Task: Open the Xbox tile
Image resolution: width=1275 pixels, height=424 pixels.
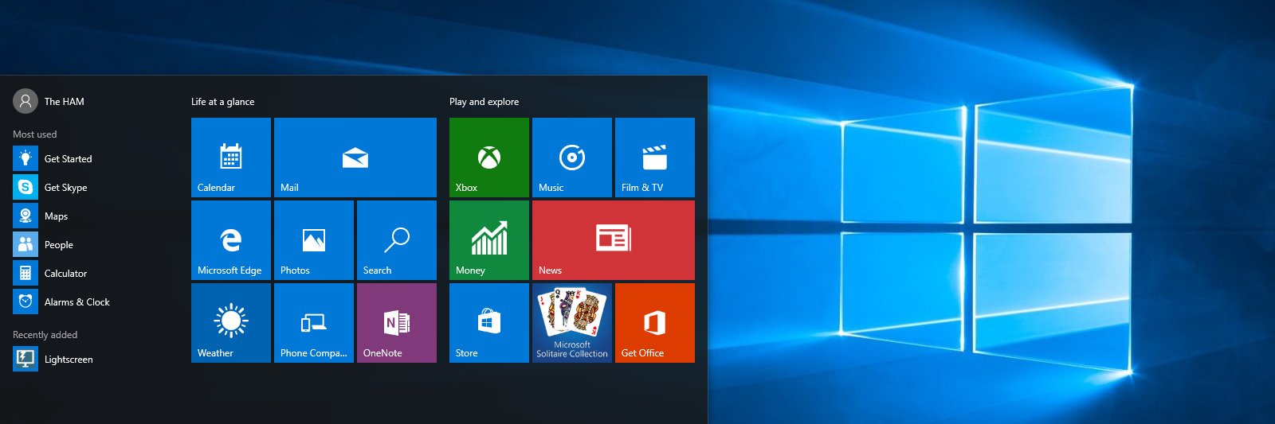Action: [489, 158]
